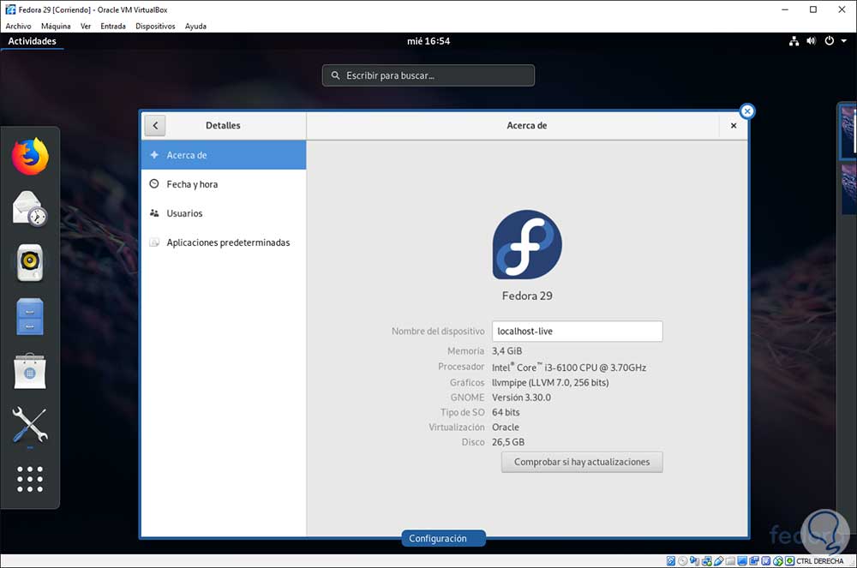Click Comprobar si hay actualizaciones
The image size is (857, 568).
581,462
